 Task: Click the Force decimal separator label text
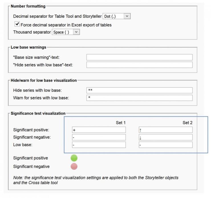[x=66, y=25]
